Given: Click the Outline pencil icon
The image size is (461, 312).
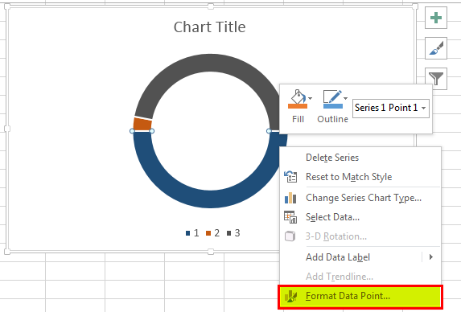Looking at the screenshot, I should [x=332, y=99].
